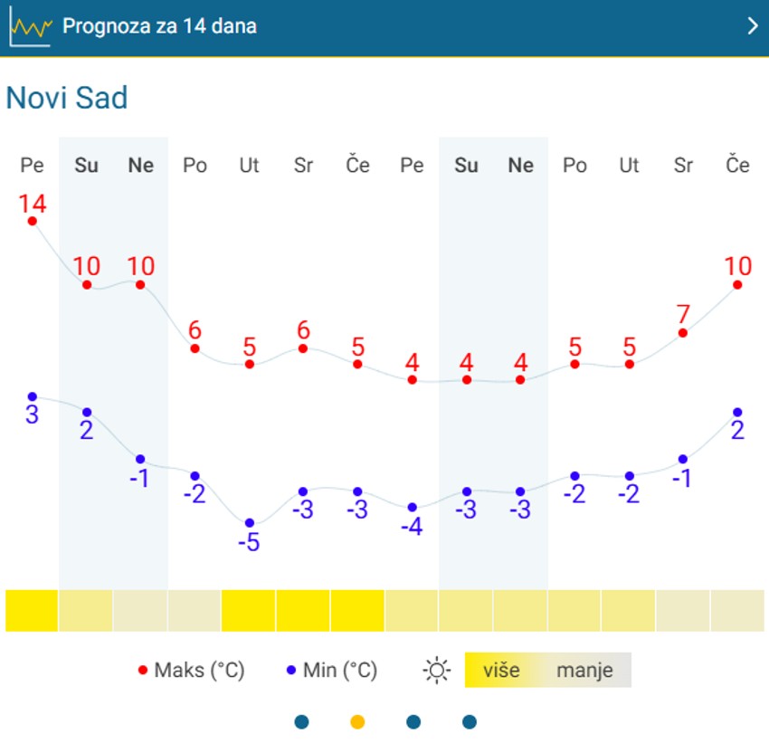Click the first bright yellow sunshine cell

32,610
